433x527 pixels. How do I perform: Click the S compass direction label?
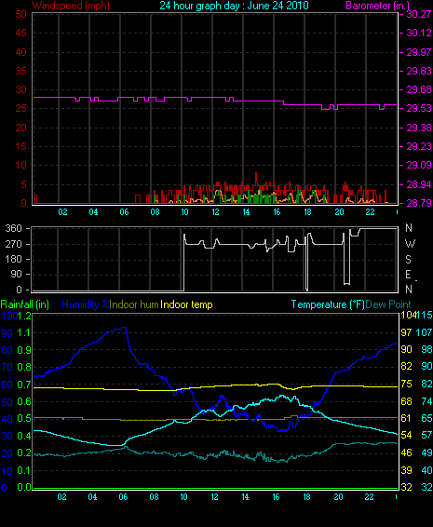[408, 259]
